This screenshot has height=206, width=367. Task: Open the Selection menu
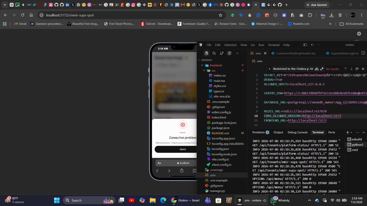coord(230,45)
